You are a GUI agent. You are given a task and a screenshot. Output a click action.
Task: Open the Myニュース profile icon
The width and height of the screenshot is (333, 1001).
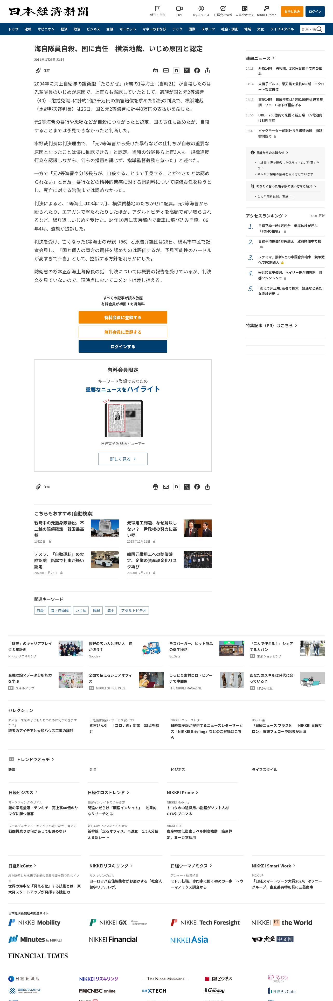pos(201,9)
